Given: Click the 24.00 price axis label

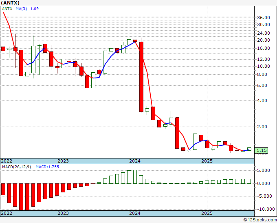Looking at the screenshot, I should click(264, 33).
